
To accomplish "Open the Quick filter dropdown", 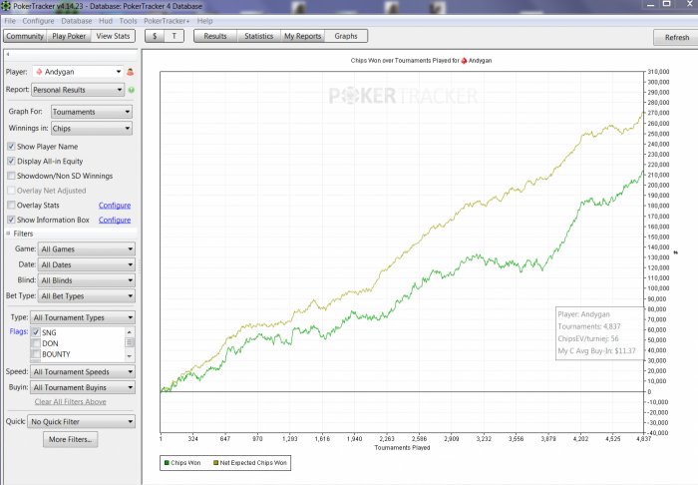I will point(82,421).
